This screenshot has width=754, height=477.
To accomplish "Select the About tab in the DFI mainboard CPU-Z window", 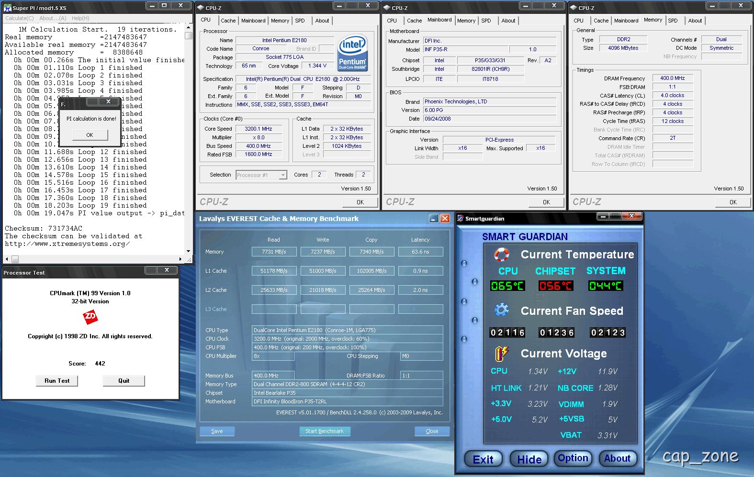I will point(508,21).
